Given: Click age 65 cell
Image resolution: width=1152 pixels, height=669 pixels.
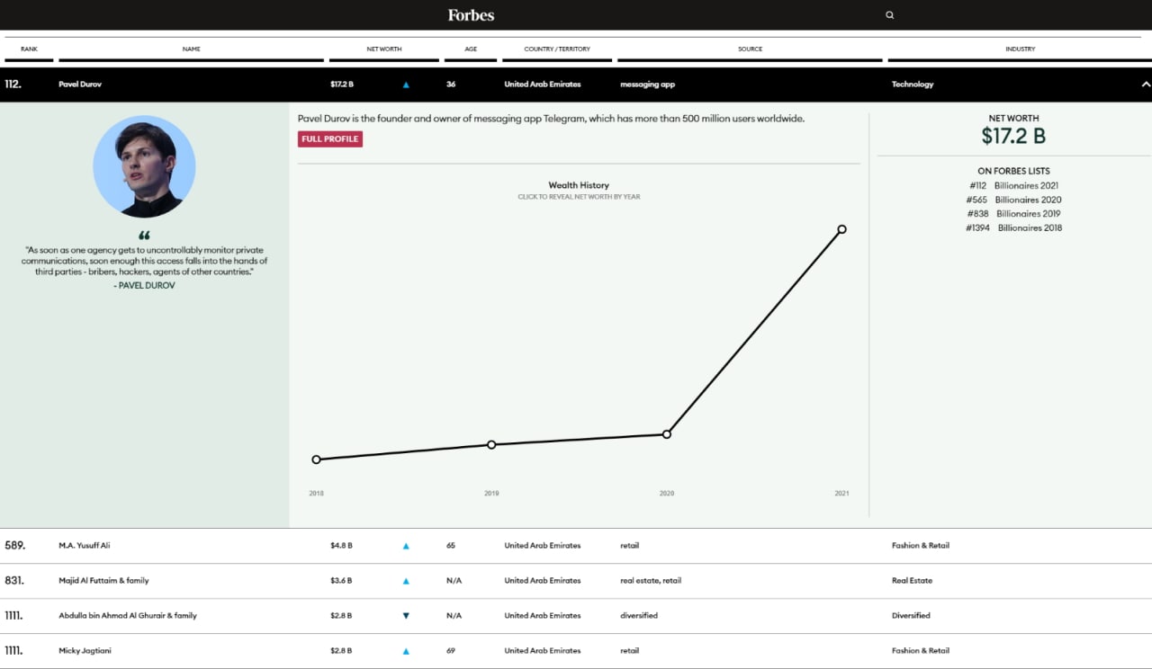Looking at the screenshot, I should [451, 546].
